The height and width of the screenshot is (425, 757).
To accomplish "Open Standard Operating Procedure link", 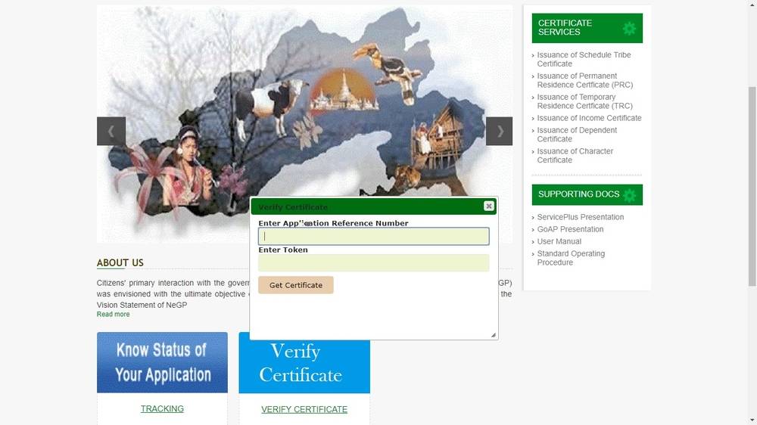I will (571, 258).
